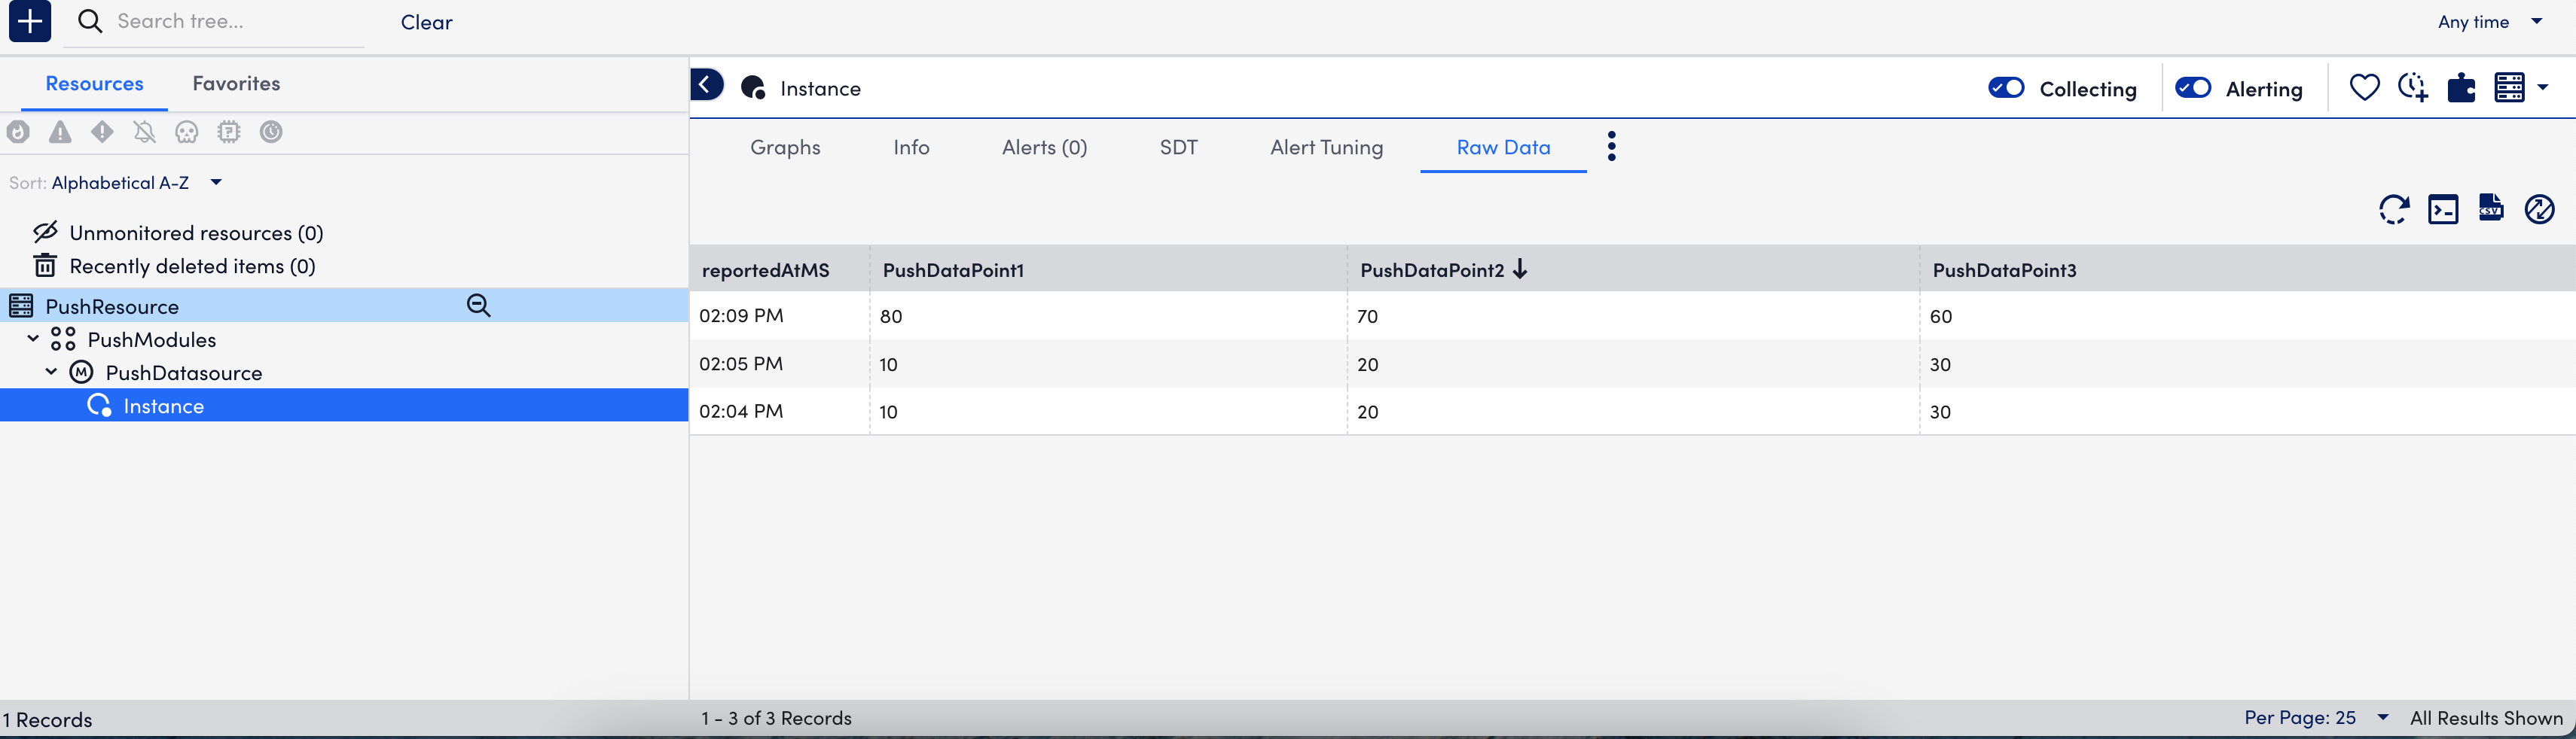Open the terminal poll now icon
Screen dimensions: 2576x739
pyautogui.click(x=2443, y=210)
